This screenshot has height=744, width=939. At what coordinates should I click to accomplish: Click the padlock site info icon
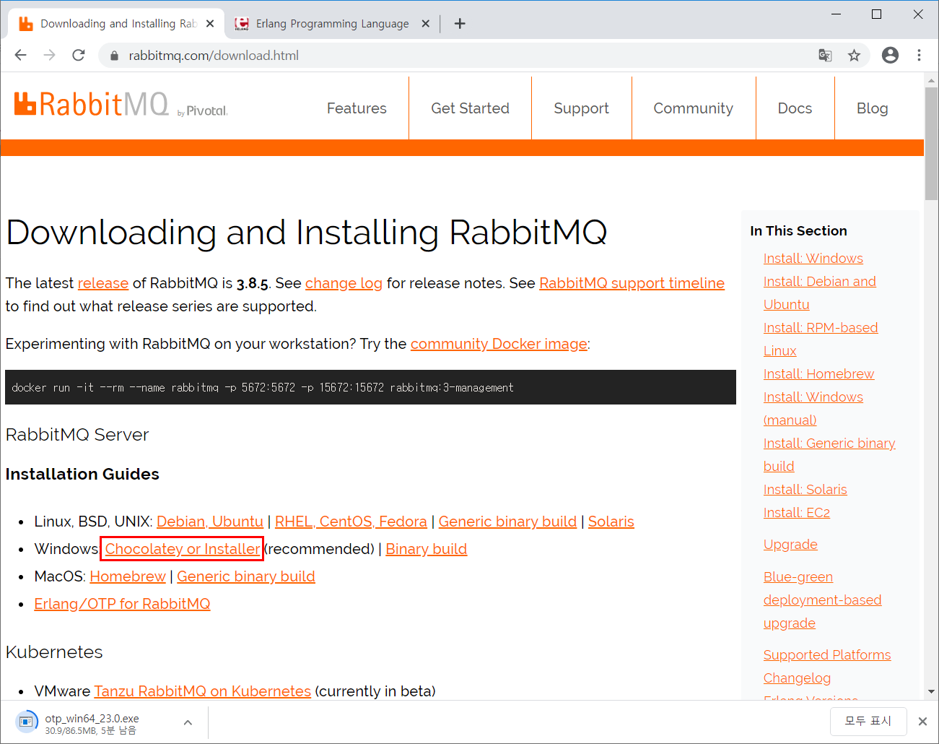[113, 56]
